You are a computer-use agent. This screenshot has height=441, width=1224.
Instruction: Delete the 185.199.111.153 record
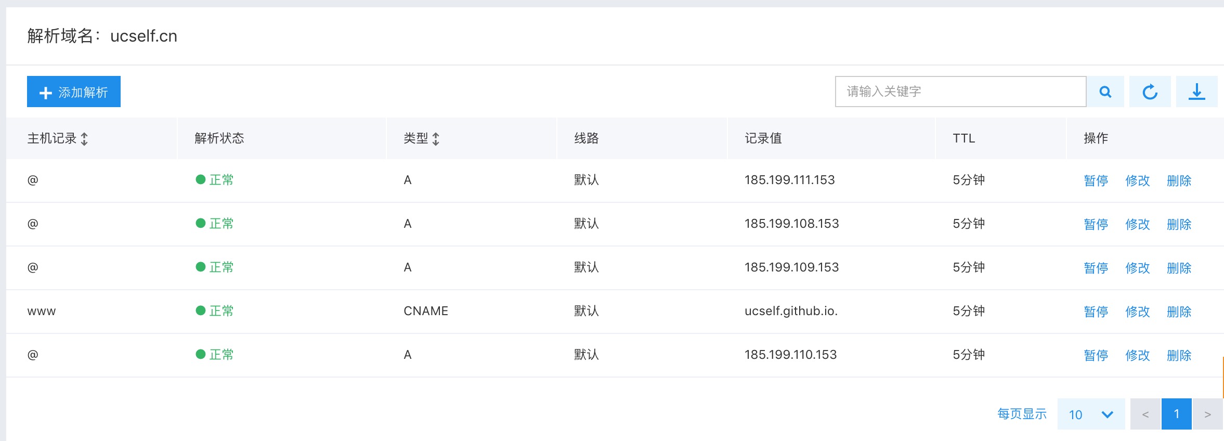coord(1179,180)
